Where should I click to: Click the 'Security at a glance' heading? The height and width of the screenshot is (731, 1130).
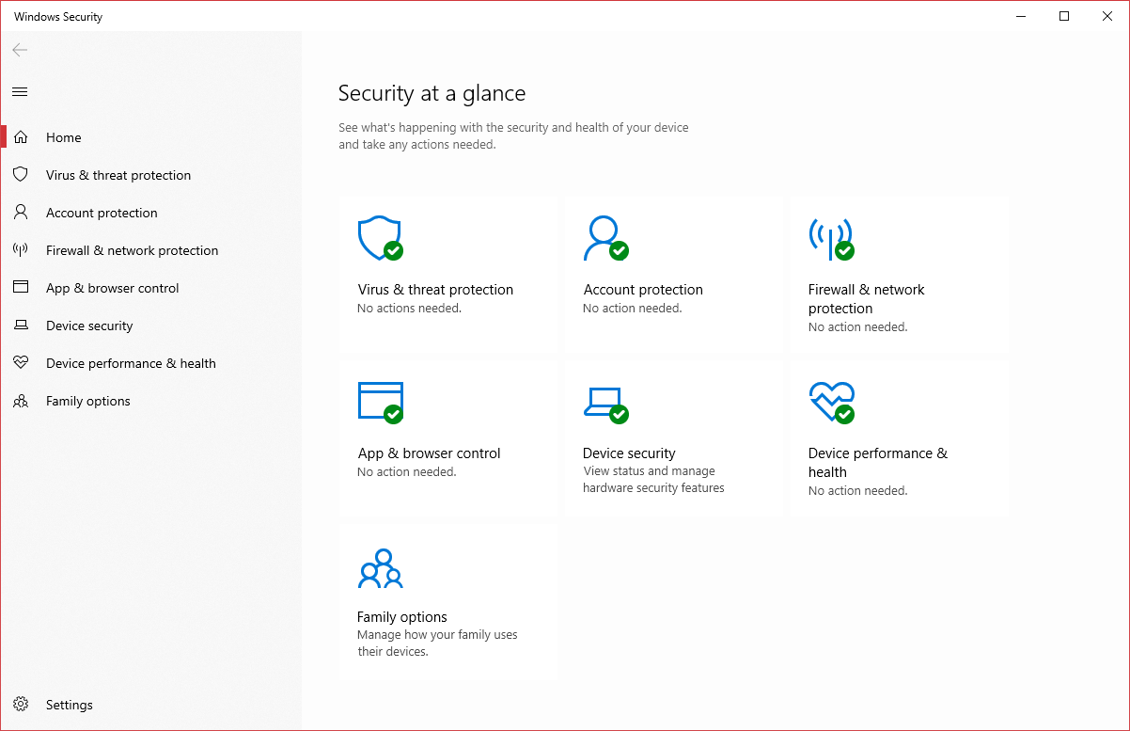point(432,93)
